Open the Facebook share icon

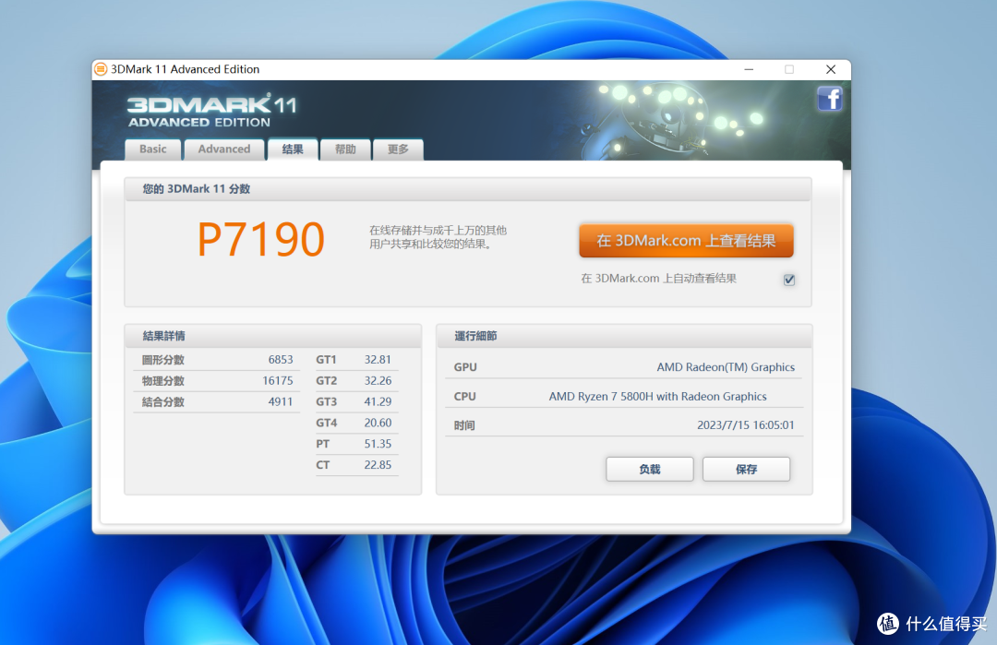coord(830,99)
